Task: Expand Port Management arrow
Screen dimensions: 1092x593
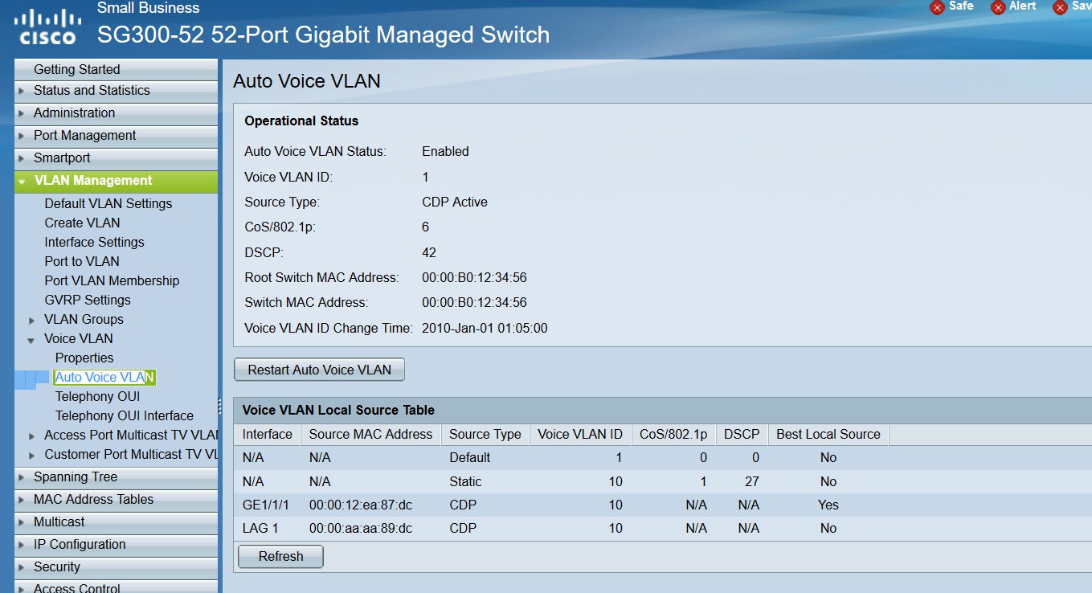Action: [22, 136]
